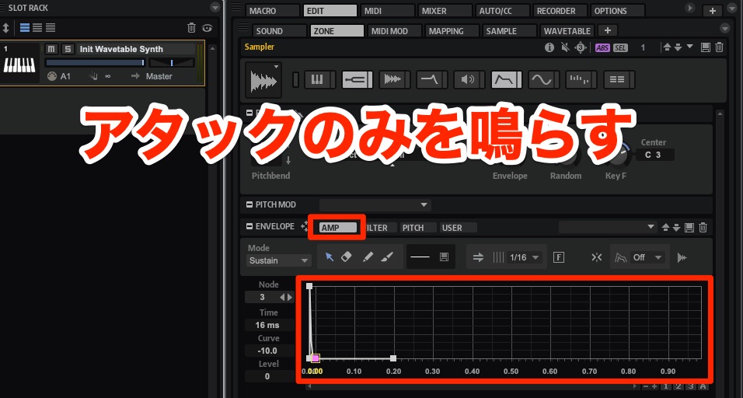Open the AUTO/CC tab
Image resolution: width=743 pixels, height=398 pixels.
pyautogui.click(x=503, y=10)
